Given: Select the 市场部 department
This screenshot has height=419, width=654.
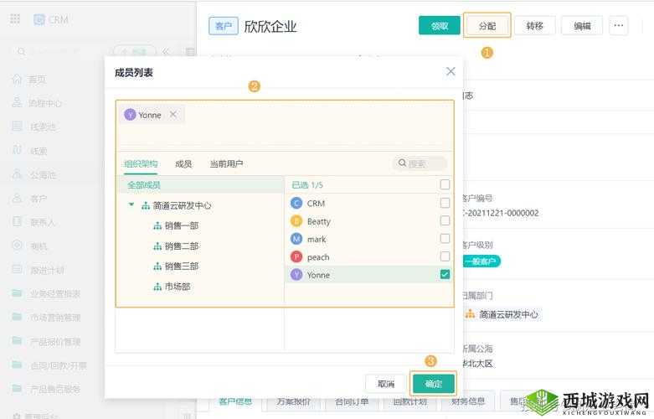Looking at the screenshot, I should (178, 287).
